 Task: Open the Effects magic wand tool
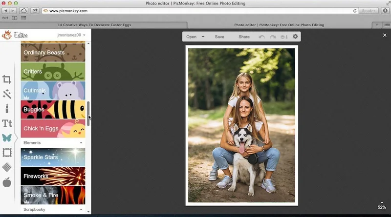[7, 94]
